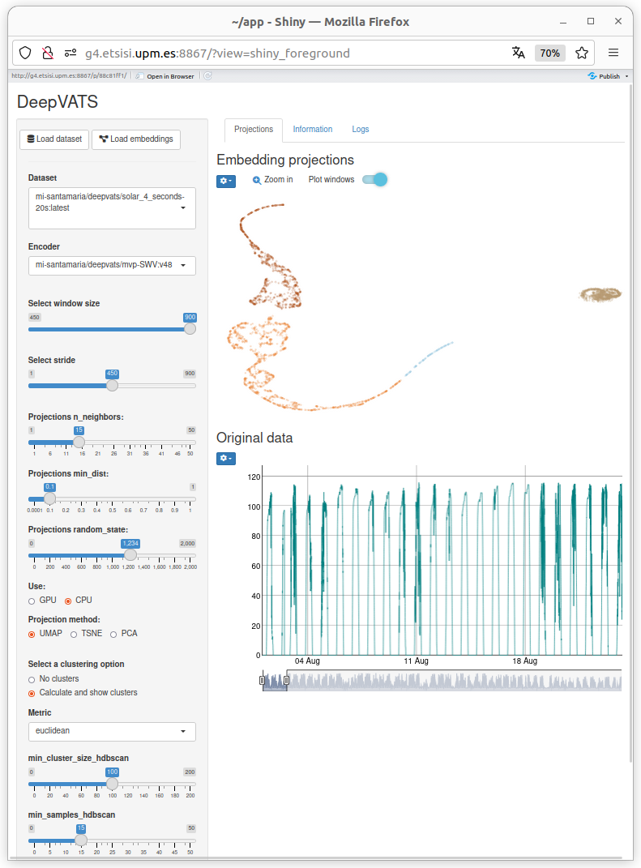Select the GPU radio option
641x868 pixels.
32,601
